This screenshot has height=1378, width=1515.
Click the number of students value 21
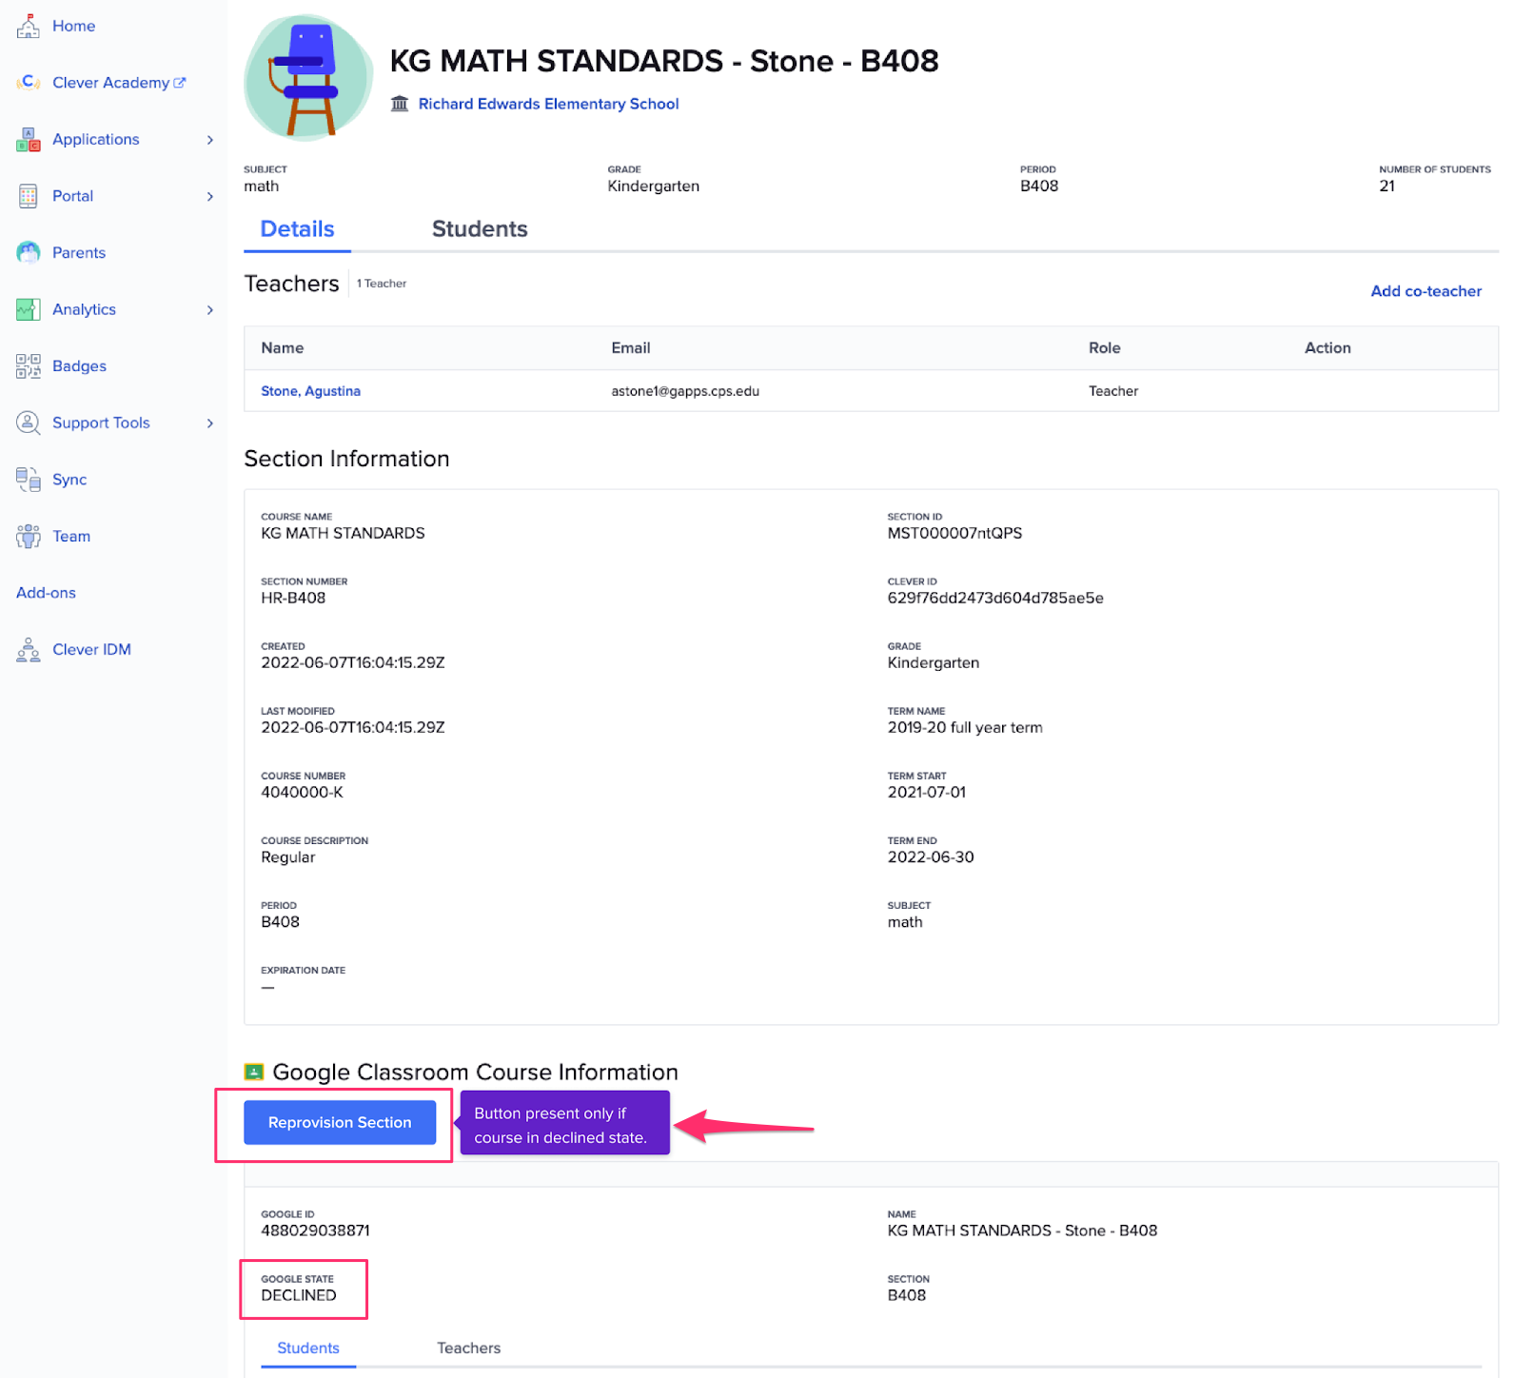[1387, 187]
